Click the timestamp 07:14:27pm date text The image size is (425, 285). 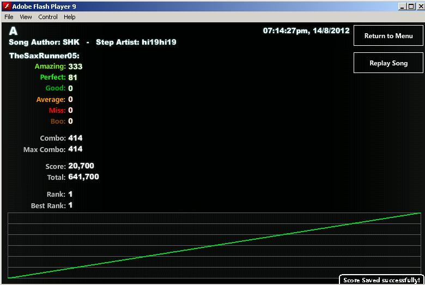(306, 31)
